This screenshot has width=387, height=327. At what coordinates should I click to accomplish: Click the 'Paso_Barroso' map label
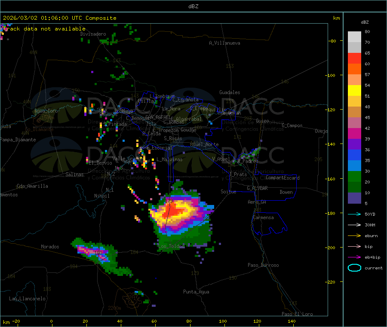point(263,265)
